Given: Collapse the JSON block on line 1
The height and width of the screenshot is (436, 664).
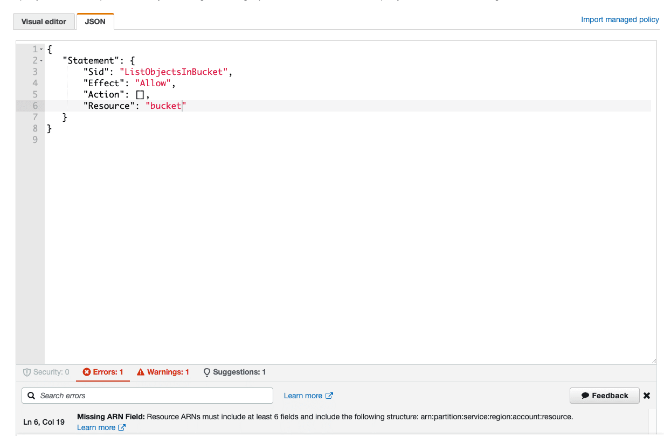Looking at the screenshot, I should click(40, 49).
